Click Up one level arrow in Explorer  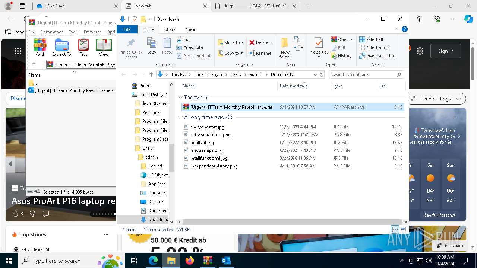click(151, 74)
